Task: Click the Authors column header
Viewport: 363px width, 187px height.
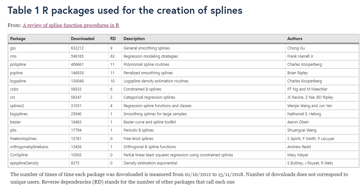Action: [295, 39]
